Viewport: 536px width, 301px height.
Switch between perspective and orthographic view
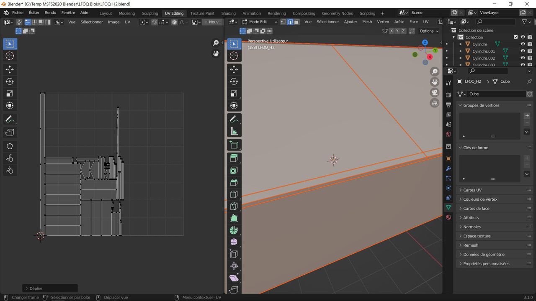pos(435,103)
